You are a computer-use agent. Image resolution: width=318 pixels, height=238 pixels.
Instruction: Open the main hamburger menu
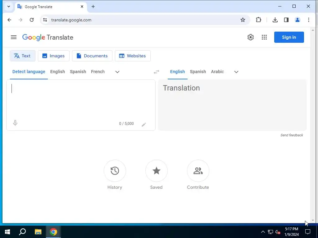14,37
